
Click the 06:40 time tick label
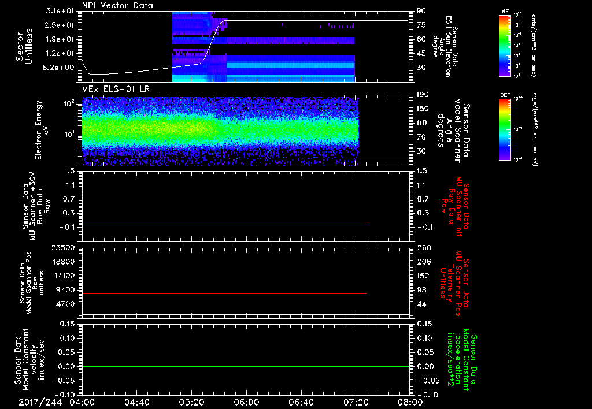point(301,402)
